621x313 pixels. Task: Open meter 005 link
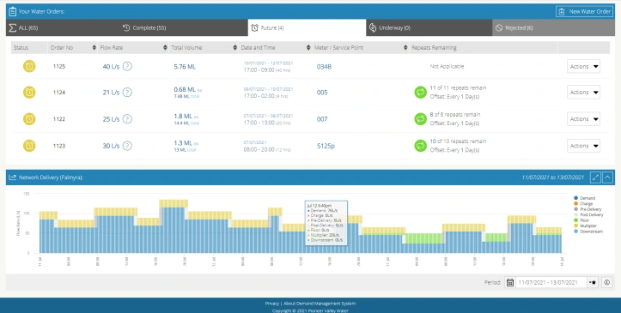322,93
